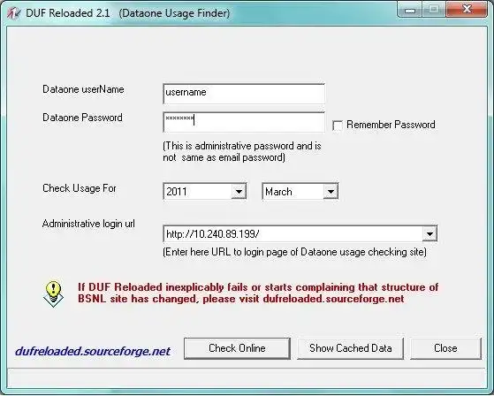Click the Show Cached Data button

[x=350, y=348]
